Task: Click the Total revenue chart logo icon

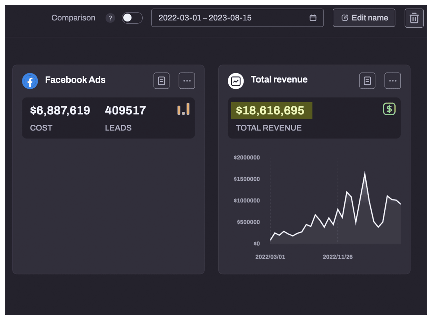Action: tap(236, 81)
